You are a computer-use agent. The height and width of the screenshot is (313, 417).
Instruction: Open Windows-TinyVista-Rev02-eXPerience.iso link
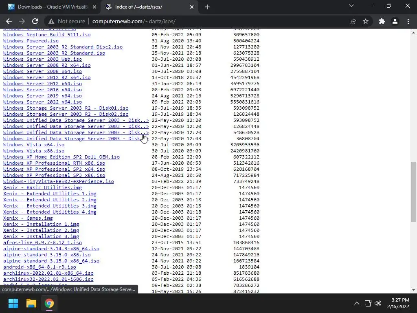(x=59, y=181)
